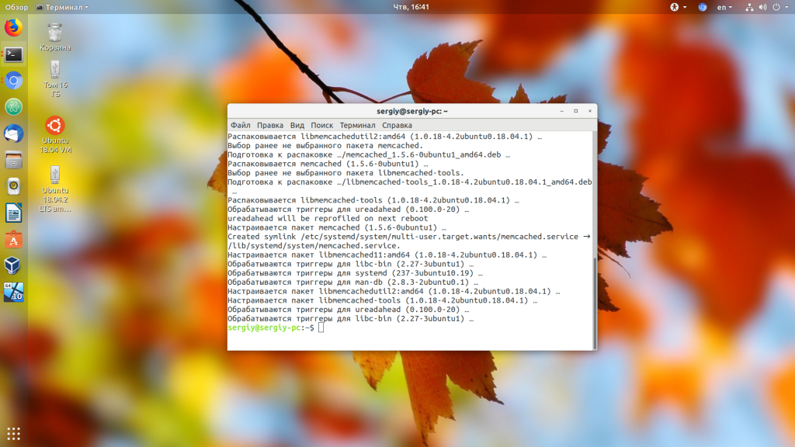Open Chromium browser in the dock
Screen dimensions: 795x447
14,81
